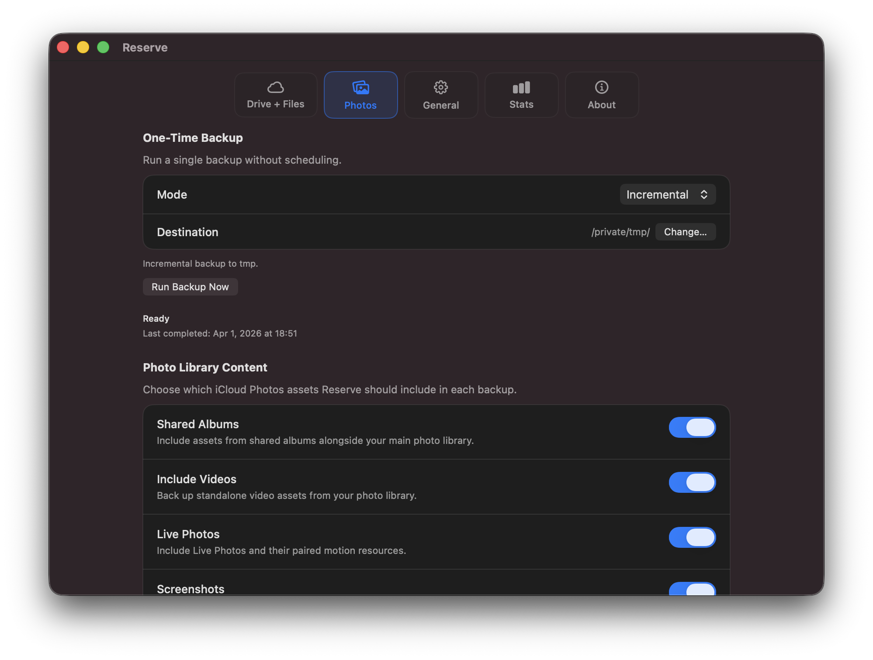Switch to the About tab
Screen dimensions: 873x660
[x=602, y=95]
